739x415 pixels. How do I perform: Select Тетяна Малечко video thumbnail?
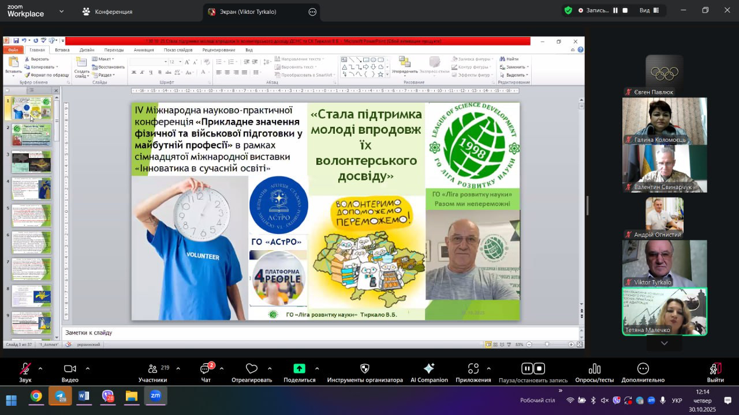tap(664, 311)
